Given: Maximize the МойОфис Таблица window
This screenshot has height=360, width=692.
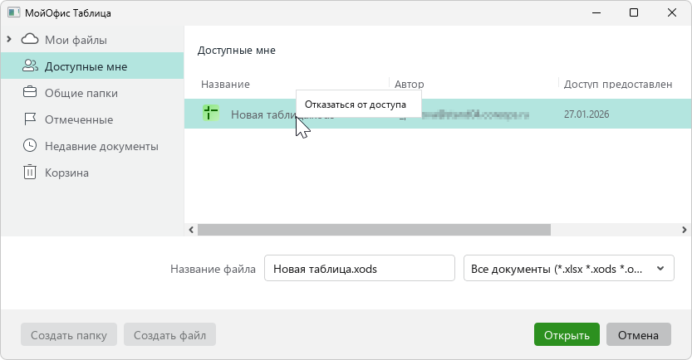Looking at the screenshot, I should (634, 12).
